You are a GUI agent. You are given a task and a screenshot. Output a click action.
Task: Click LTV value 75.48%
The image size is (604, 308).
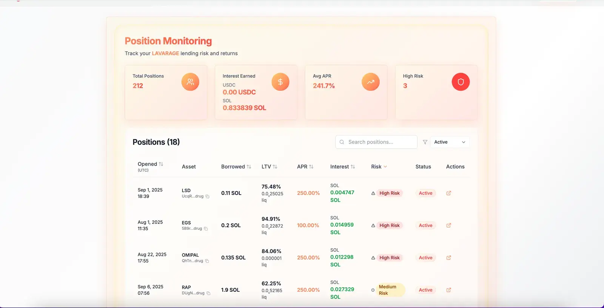click(271, 187)
